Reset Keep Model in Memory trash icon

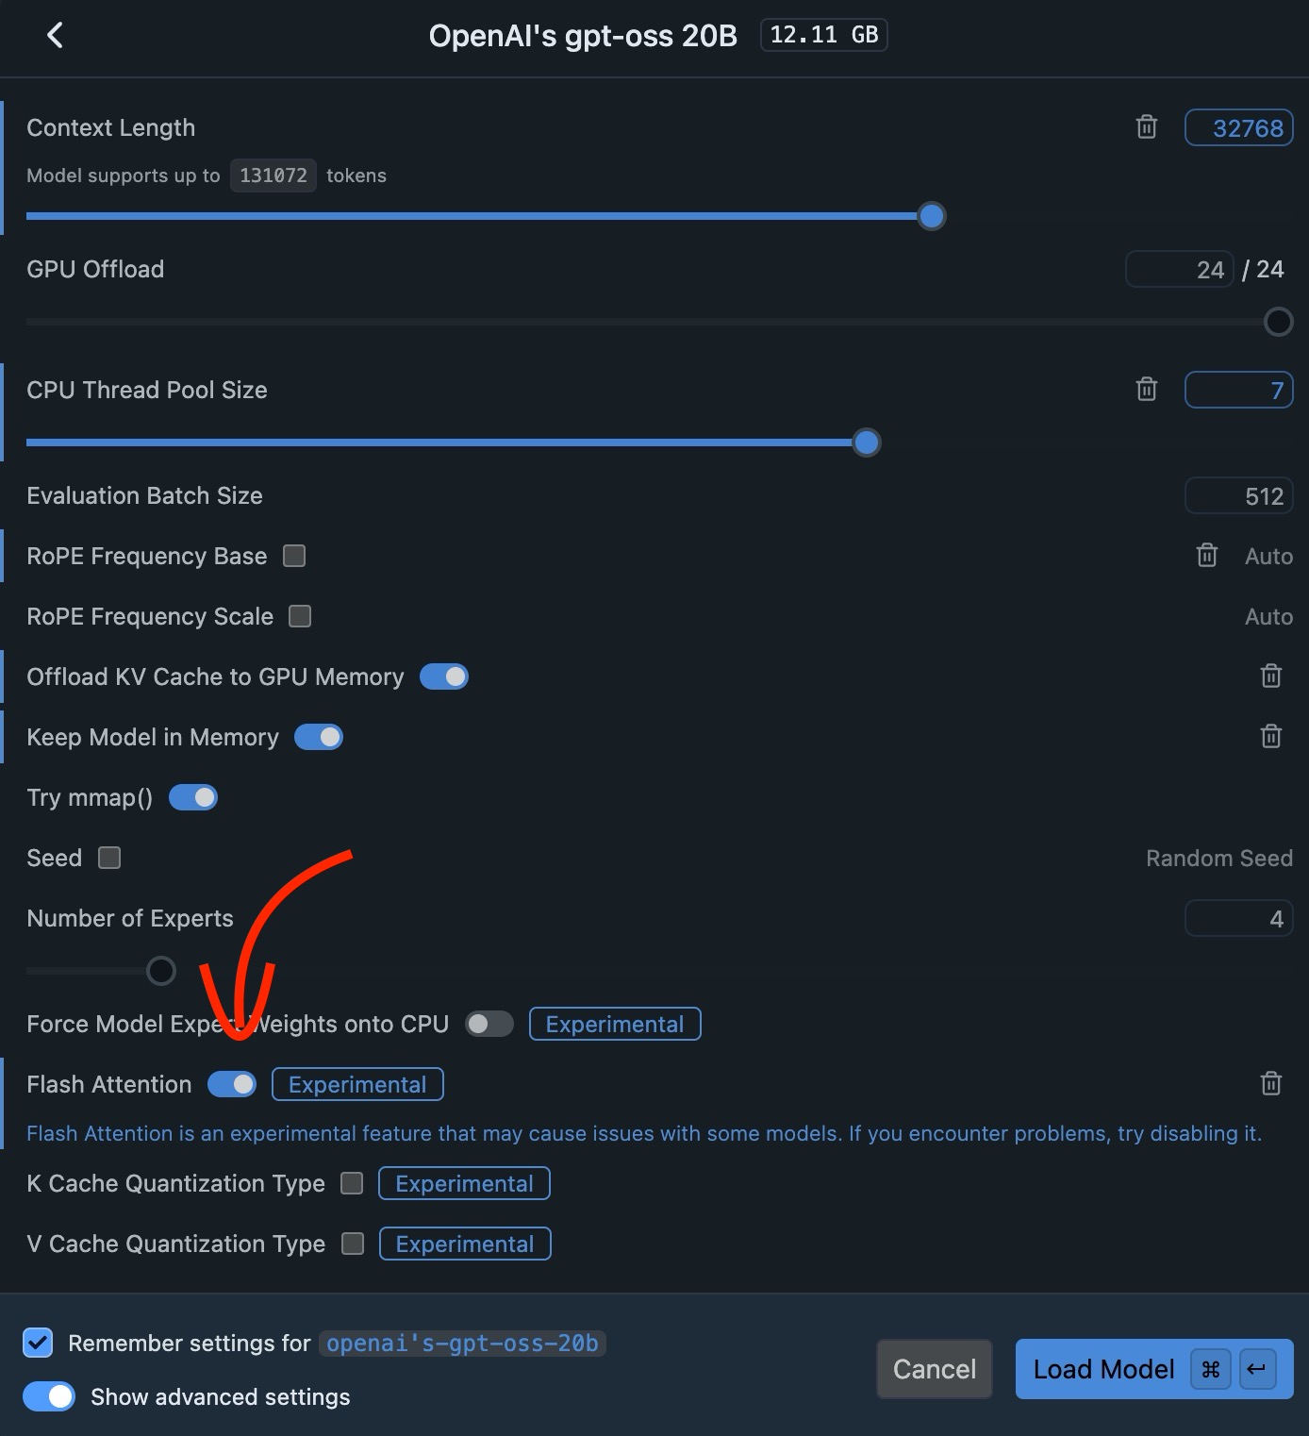click(x=1270, y=736)
